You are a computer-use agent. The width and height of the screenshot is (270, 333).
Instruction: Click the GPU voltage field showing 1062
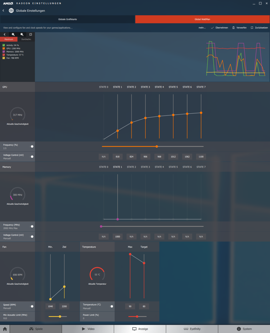pos(187,157)
